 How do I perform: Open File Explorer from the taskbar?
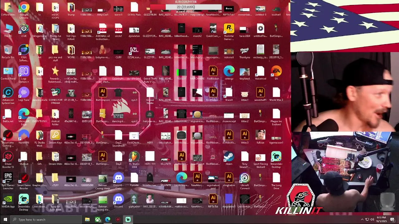(x=87, y=220)
